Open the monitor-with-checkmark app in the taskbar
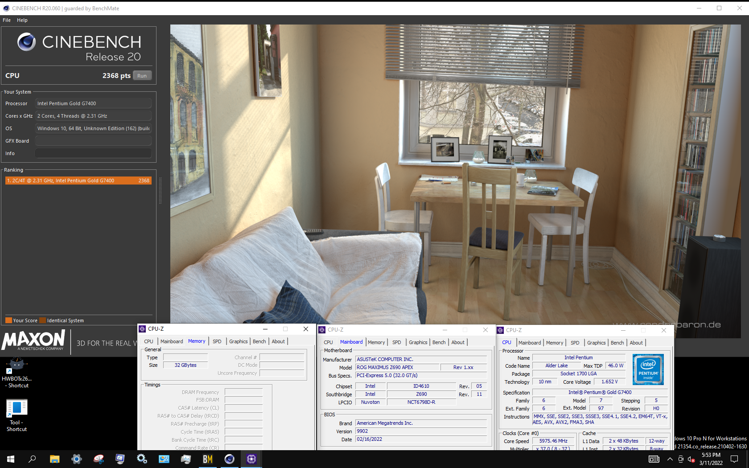 coord(120,459)
